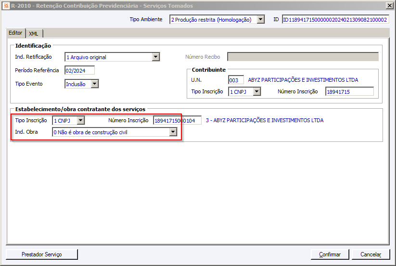
Task: Click the greyed Número Recibo field
Action: pyautogui.click(x=303, y=57)
